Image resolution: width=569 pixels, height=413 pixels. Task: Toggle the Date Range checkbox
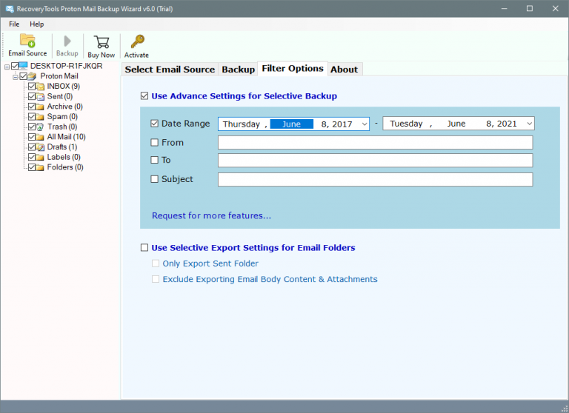tap(155, 124)
